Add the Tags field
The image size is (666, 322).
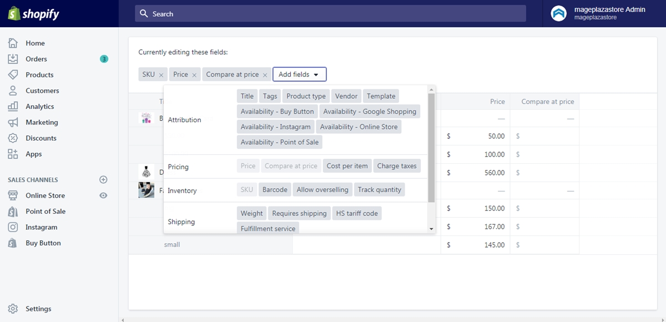(x=270, y=96)
